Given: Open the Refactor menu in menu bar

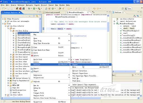Looking at the screenshot, I should pyautogui.click(x=21, y=5).
